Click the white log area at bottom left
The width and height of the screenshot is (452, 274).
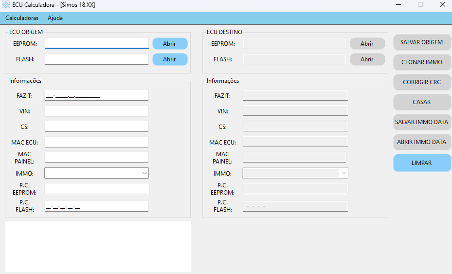[x=97, y=246]
